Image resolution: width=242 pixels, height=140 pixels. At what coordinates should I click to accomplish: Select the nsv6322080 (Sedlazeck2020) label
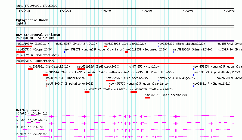(38, 55)
